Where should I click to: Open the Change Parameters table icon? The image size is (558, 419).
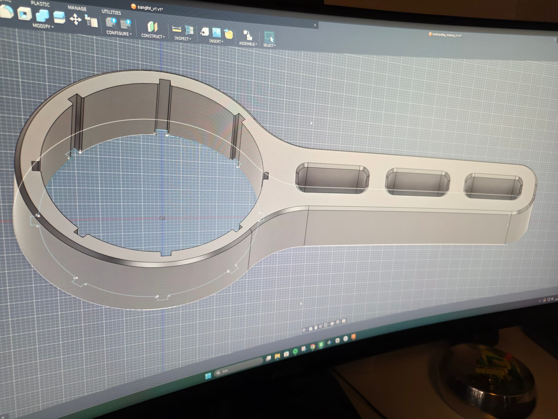[x=91, y=21]
